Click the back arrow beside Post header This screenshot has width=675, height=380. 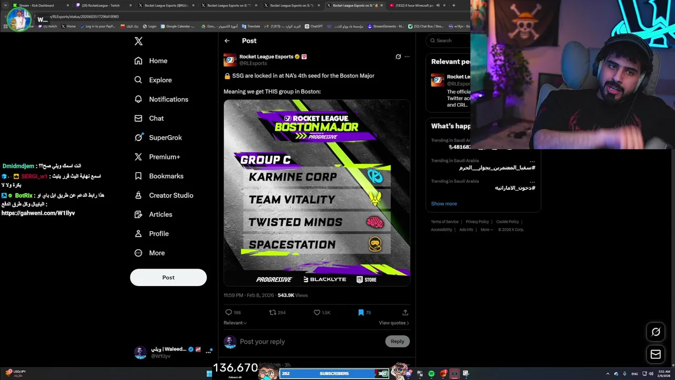click(227, 41)
